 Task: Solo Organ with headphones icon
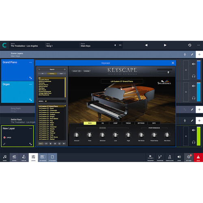[194, 98]
